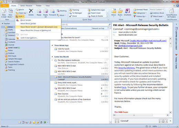Run the Training quick step

74,10
